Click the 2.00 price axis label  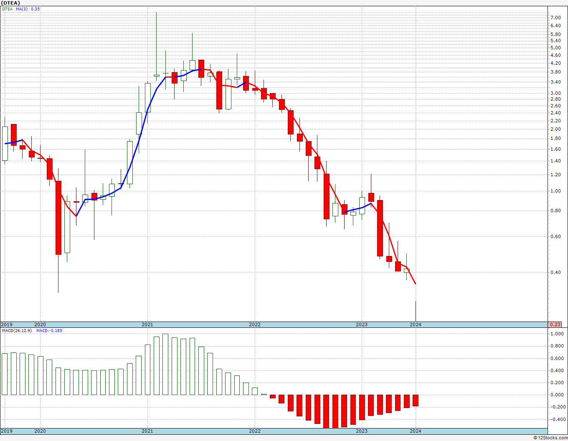(555, 129)
